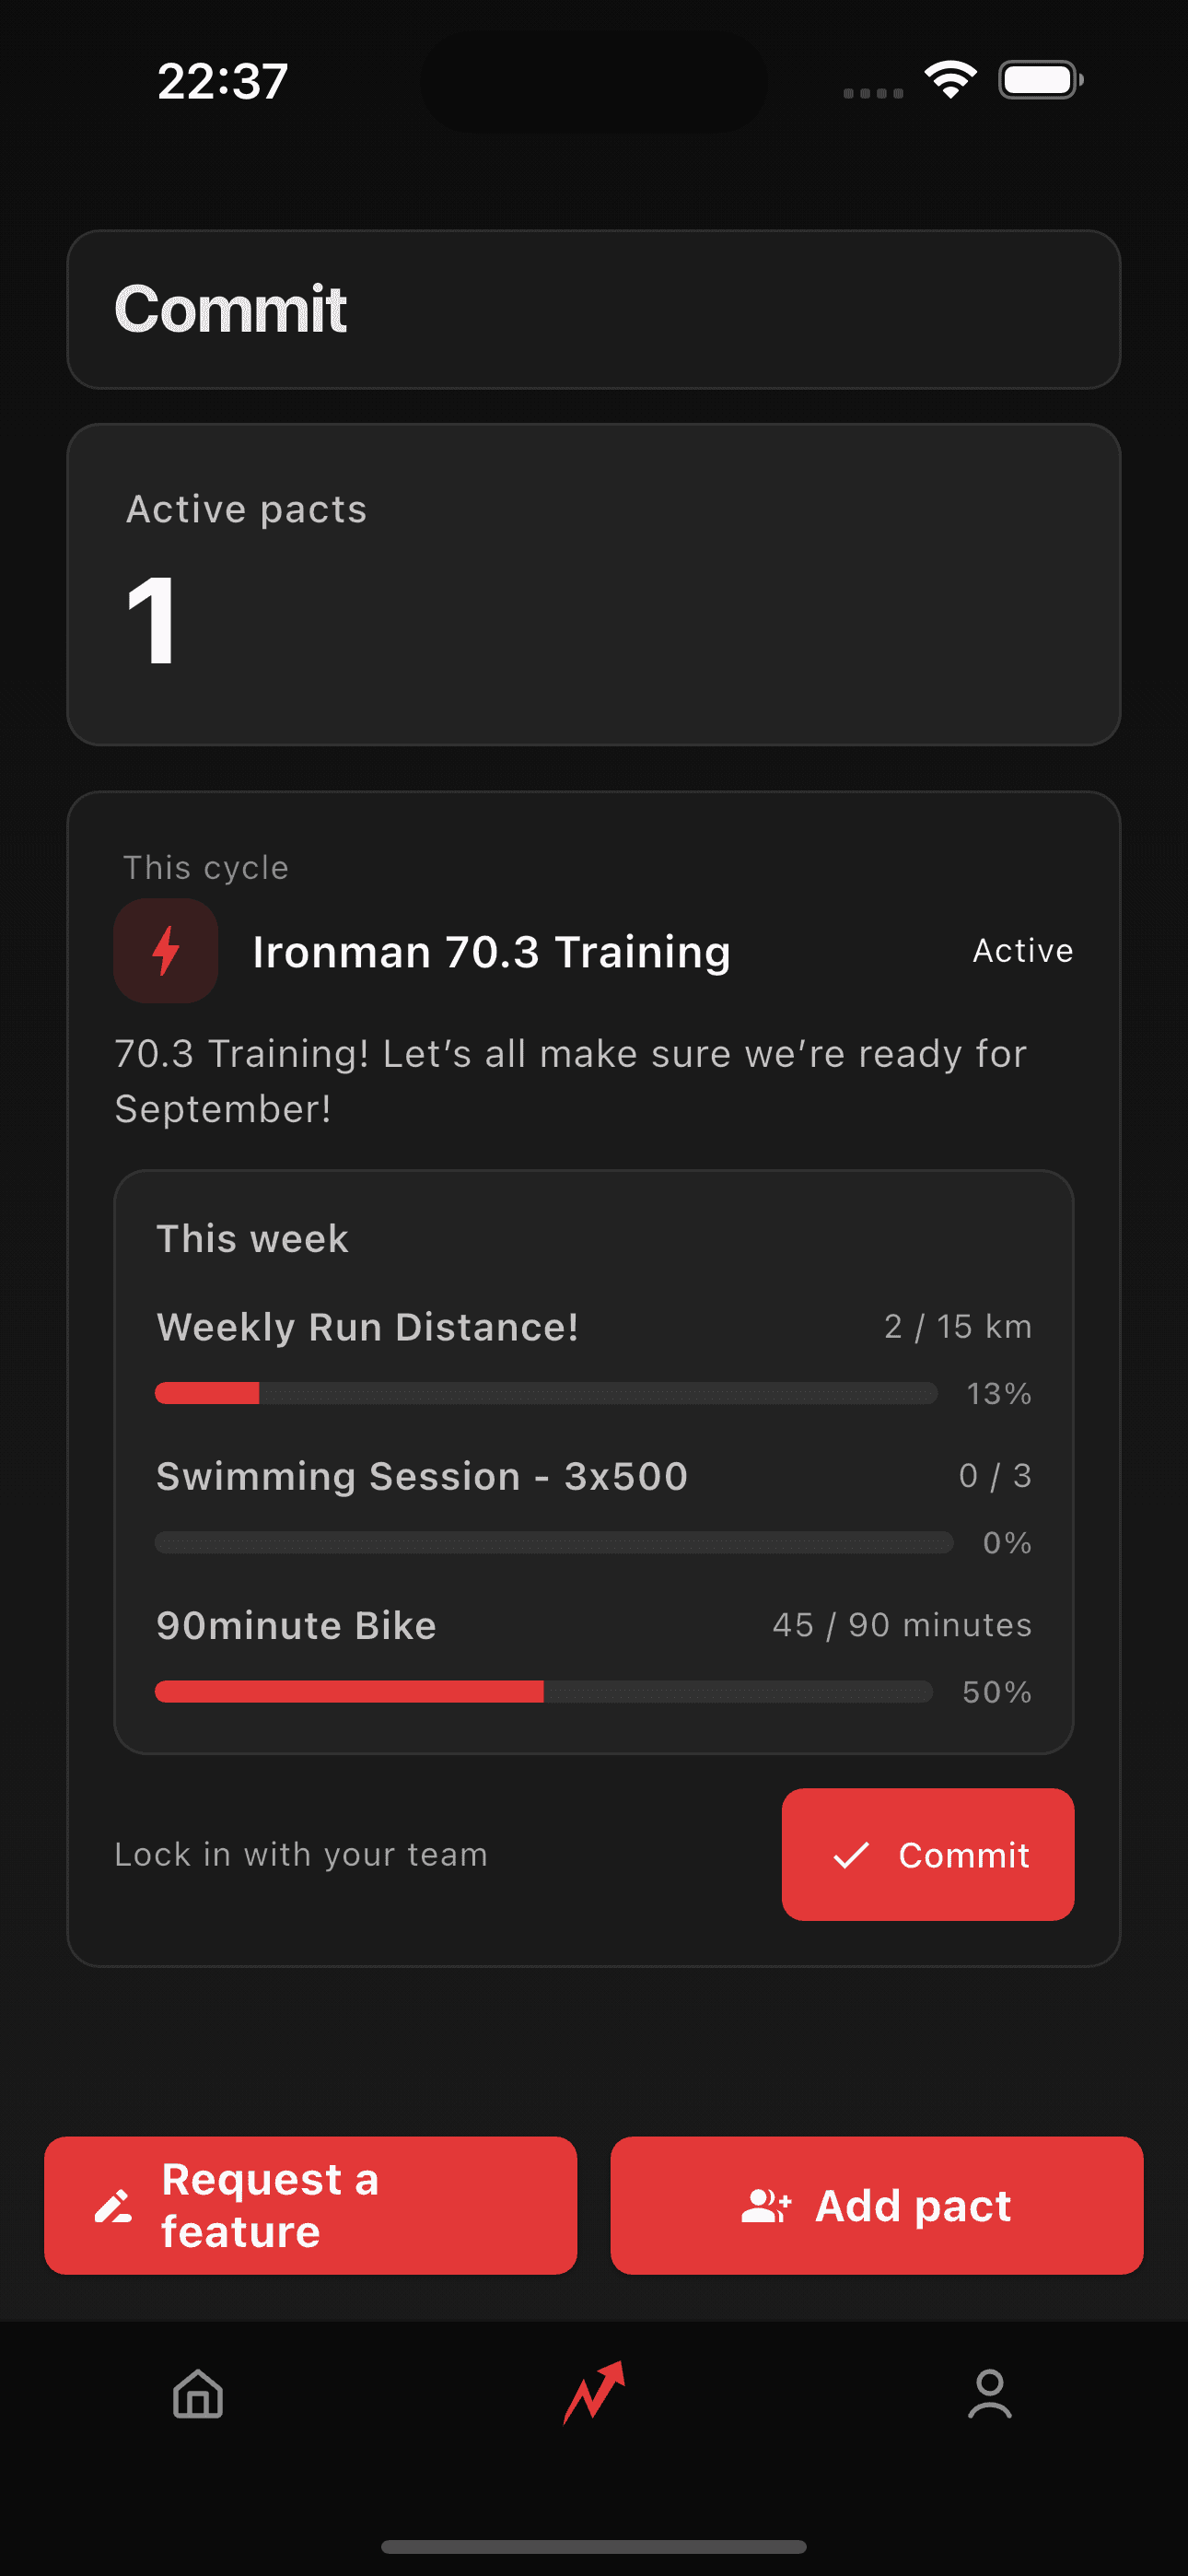This screenshot has width=1188, height=2576.
Task: Select the Ironman 70.3 Training pact title
Action: point(491,951)
